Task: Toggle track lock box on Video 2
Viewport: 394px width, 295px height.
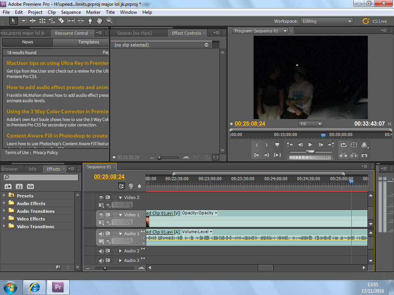Action: (x=115, y=197)
